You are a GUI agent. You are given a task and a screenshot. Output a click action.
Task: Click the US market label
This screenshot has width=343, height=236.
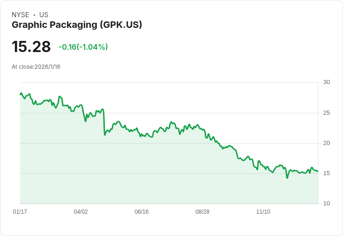pyautogui.click(x=44, y=15)
